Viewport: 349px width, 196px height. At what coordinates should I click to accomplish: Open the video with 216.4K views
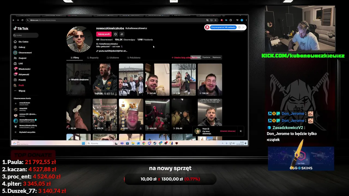point(183,115)
